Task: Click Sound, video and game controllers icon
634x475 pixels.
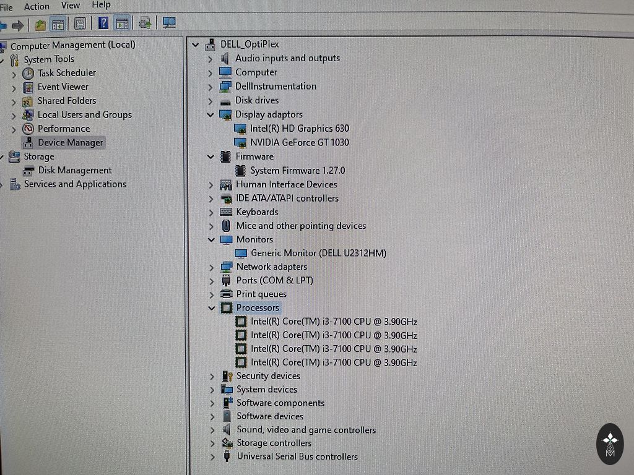Action: 227,430
